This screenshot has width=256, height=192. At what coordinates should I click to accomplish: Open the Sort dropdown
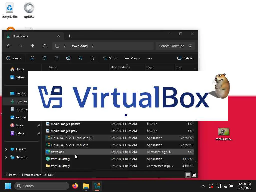tap(110, 58)
